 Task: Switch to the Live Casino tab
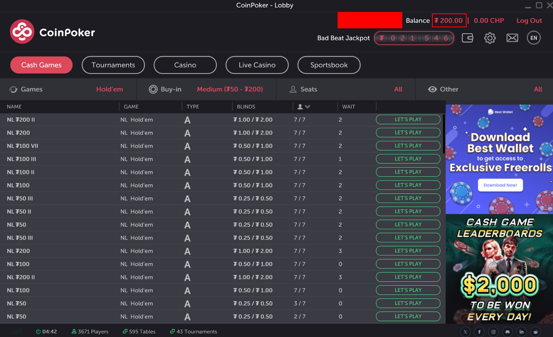pos(257,65)
